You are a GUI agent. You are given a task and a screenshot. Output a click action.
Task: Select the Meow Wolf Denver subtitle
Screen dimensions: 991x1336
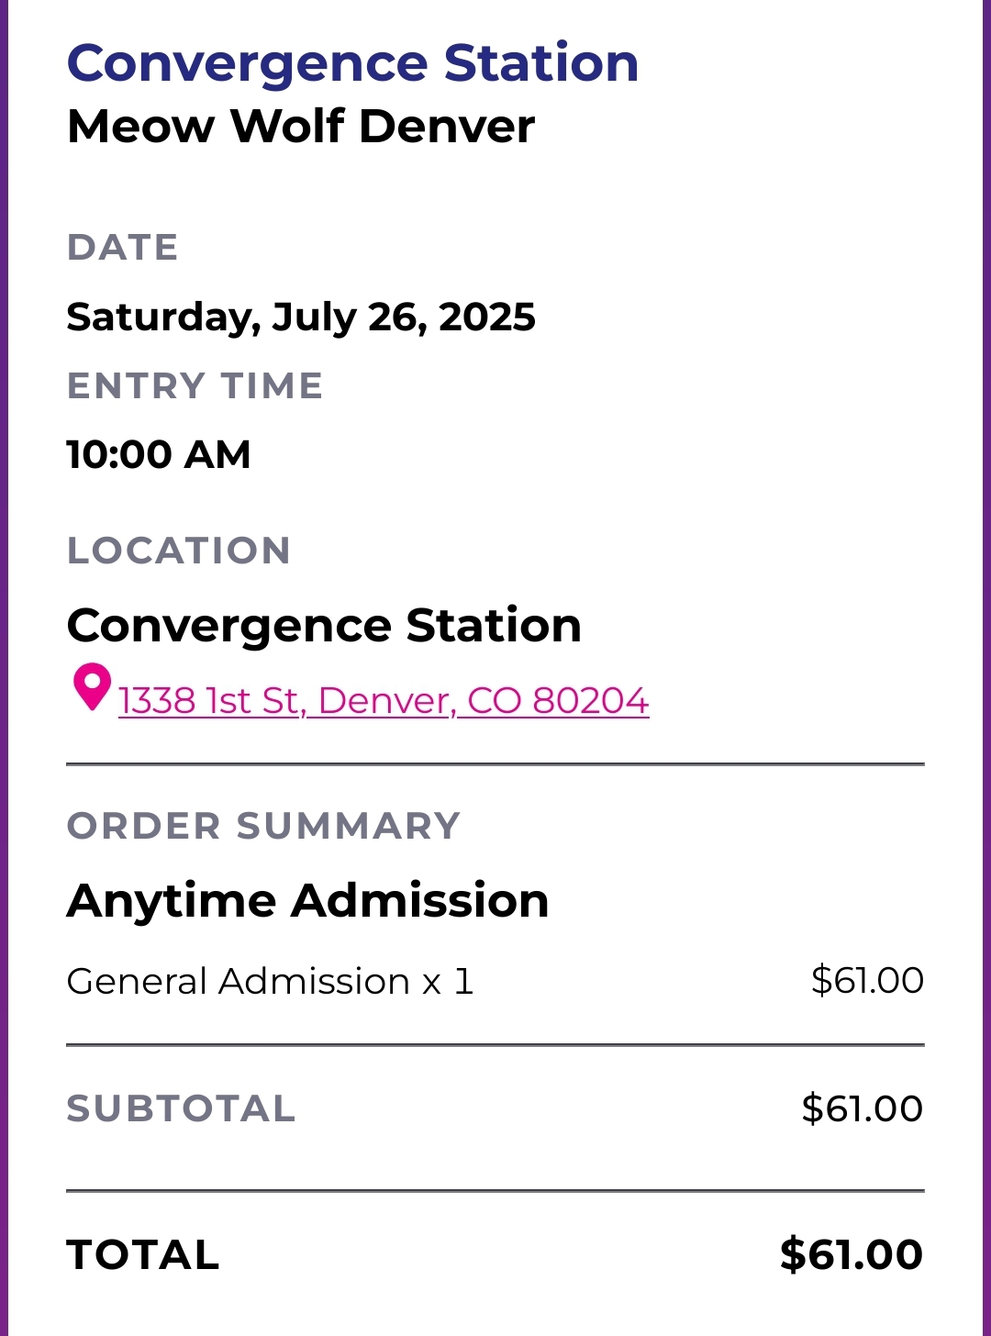coord(301,126)
